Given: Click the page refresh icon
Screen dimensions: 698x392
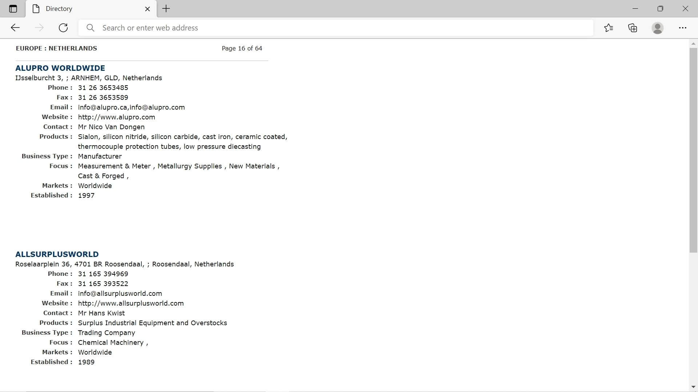Looking at the screenshot, I should click(x=63, y=28).
